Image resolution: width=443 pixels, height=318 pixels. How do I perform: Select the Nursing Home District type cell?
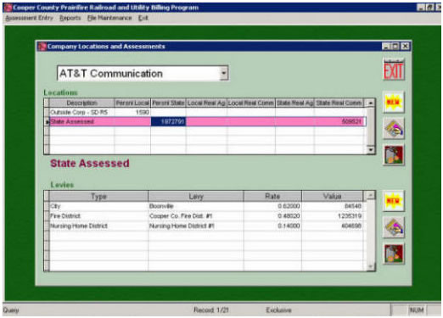[x=98, y=226]
